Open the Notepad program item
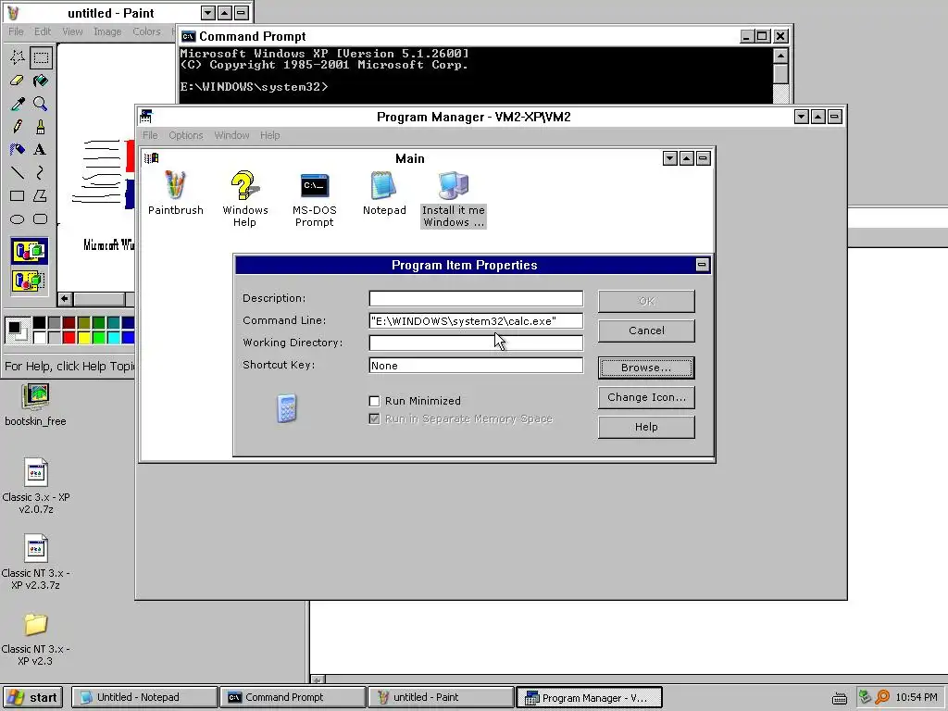Image resolution: width=948 pixels, height=711 pixels. [x=384, y=193]
